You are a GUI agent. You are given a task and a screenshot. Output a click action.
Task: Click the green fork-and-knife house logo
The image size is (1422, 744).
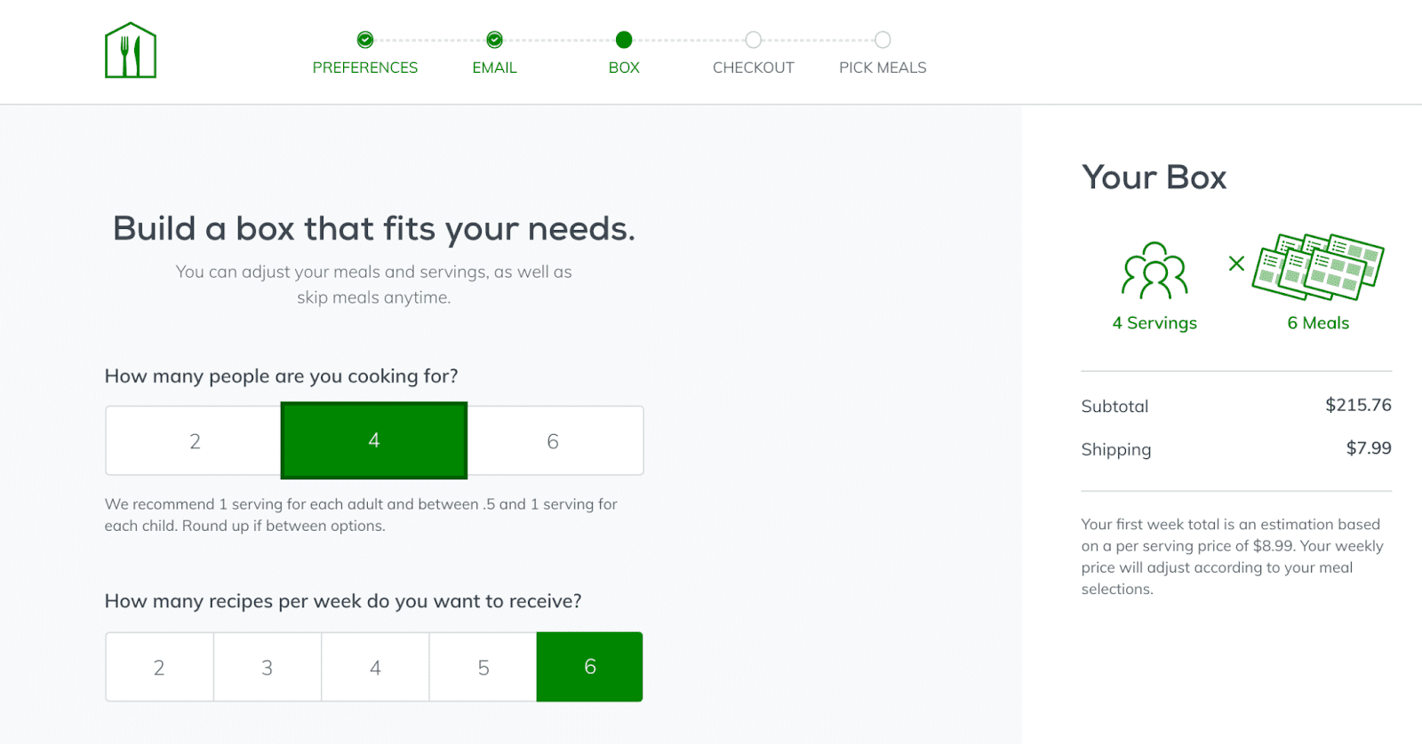(131, 51)
